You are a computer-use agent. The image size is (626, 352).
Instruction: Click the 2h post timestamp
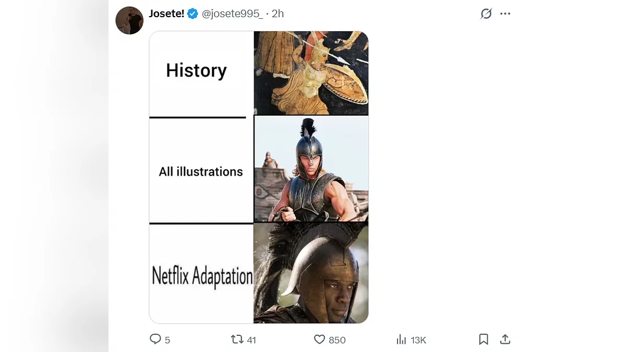(278, 14)
